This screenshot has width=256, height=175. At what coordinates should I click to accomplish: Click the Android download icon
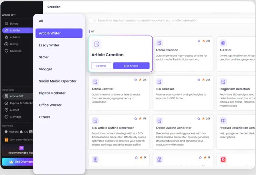click(x=6, y=132)
